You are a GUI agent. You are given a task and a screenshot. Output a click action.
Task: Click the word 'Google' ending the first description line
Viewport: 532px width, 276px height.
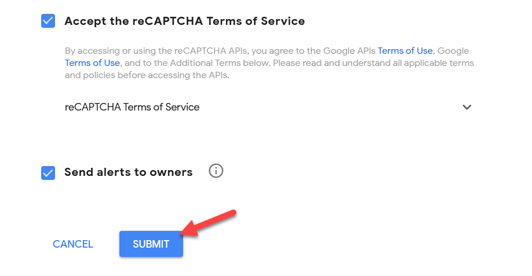click(x=453, y=51)
